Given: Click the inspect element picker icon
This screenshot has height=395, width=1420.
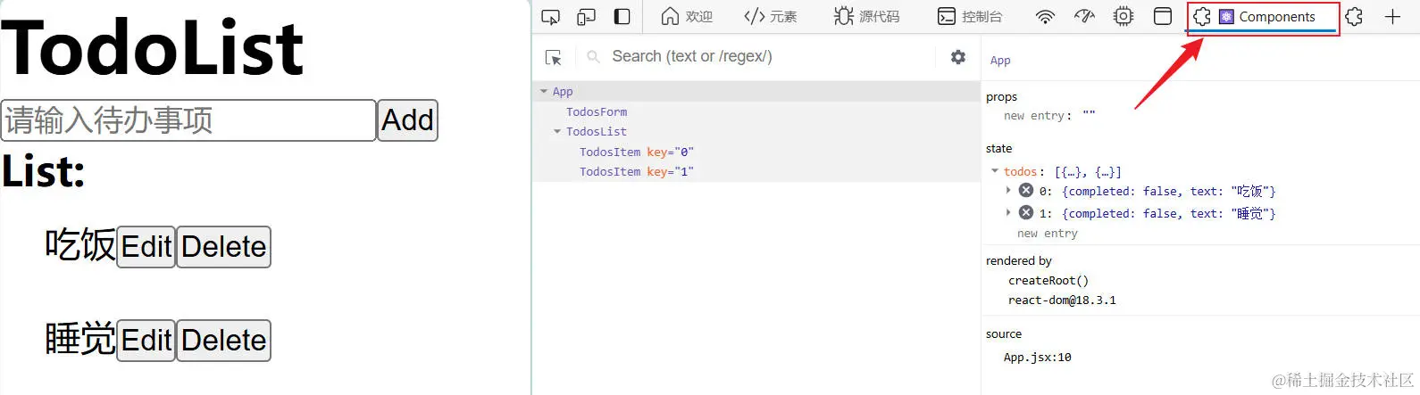Looking at the screenshot, I should [551, 17].
